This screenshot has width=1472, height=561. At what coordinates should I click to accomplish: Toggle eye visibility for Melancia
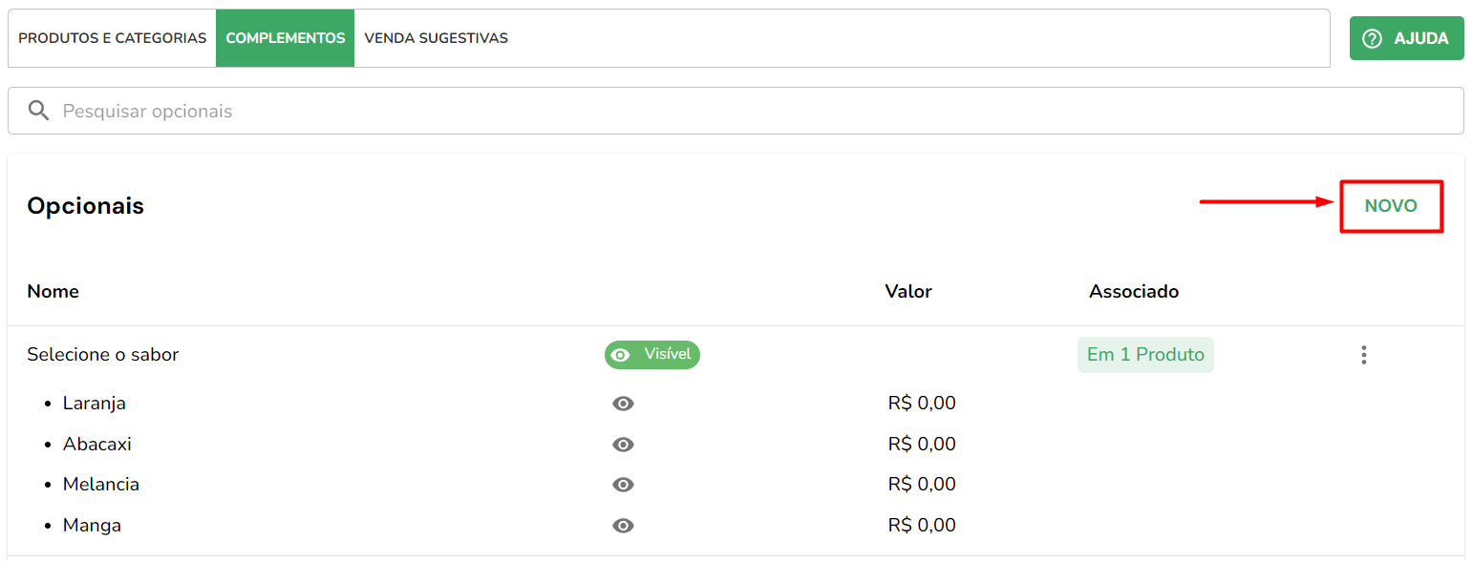tap(623, 485)
